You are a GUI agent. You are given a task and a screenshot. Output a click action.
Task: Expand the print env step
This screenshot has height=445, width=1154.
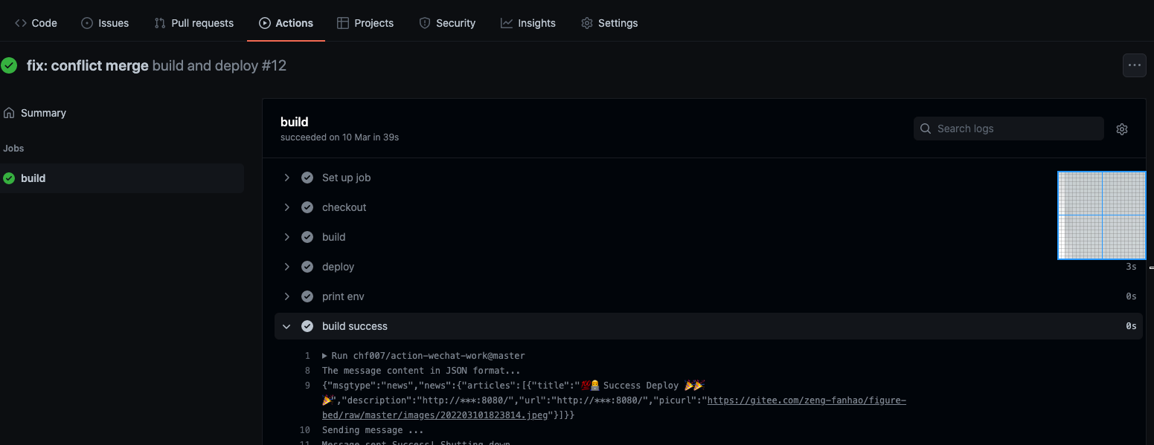click(x=286, y=296)
